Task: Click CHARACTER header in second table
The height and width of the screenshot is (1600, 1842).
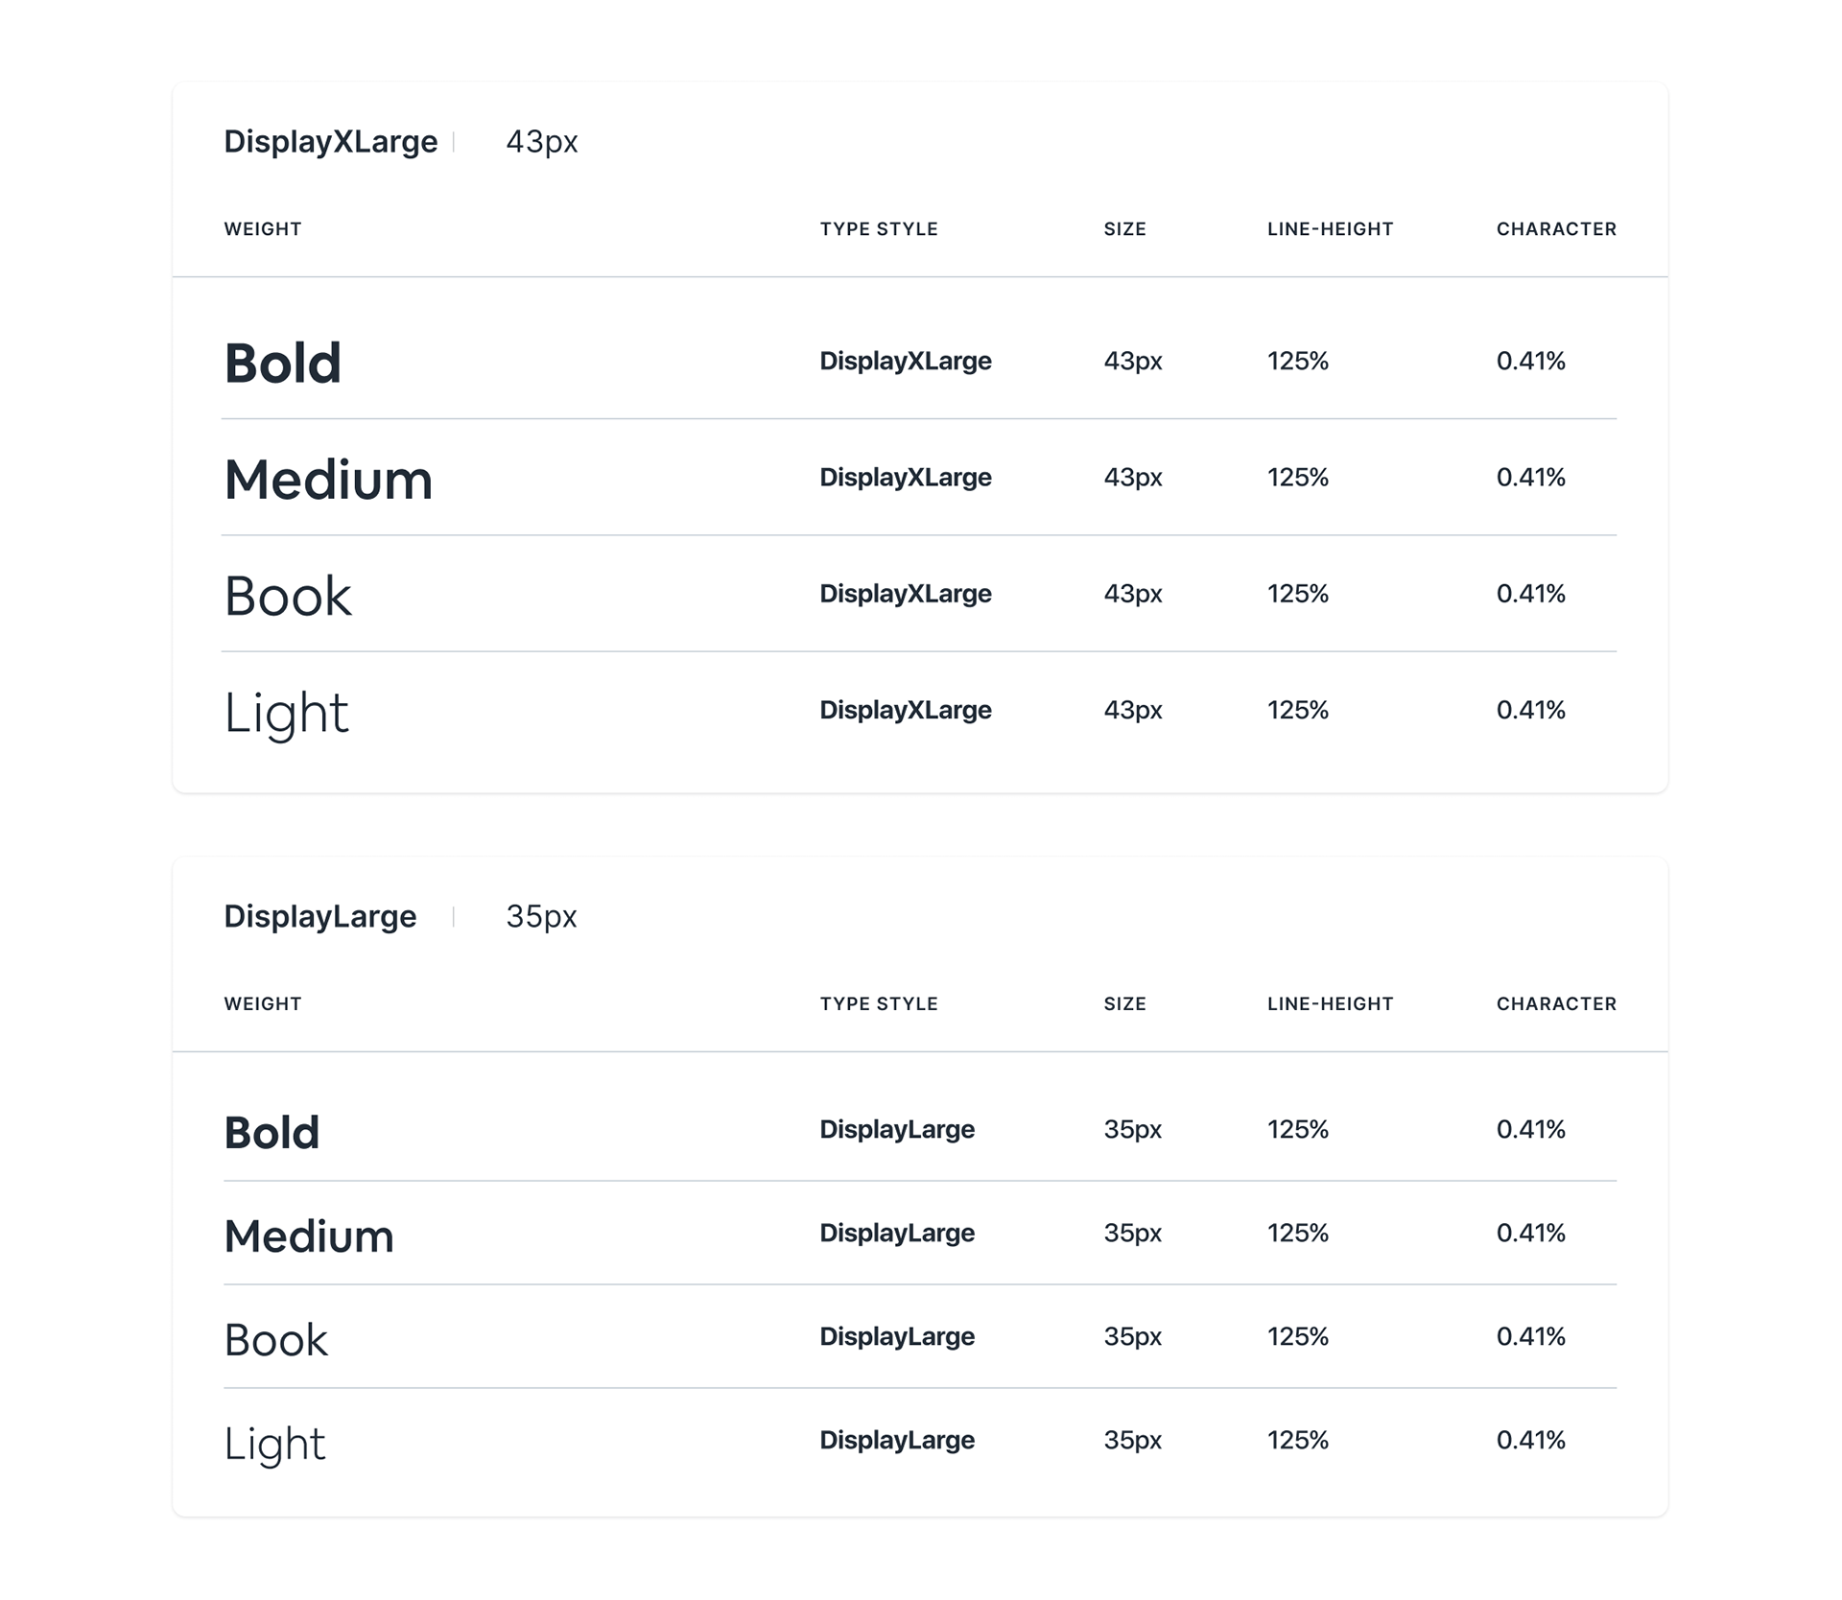Action: [x=1556, y=1004]
